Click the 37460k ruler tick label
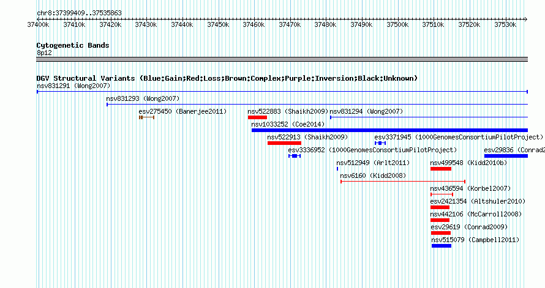The width and height of the screenshot is (545, 288). pyautogui.click(x=254, y=24)
